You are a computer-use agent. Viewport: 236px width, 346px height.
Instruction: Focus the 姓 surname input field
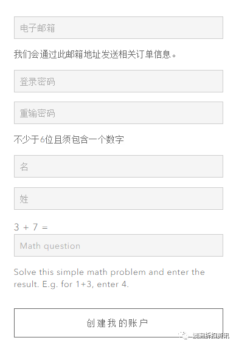[x=119, y=198]
